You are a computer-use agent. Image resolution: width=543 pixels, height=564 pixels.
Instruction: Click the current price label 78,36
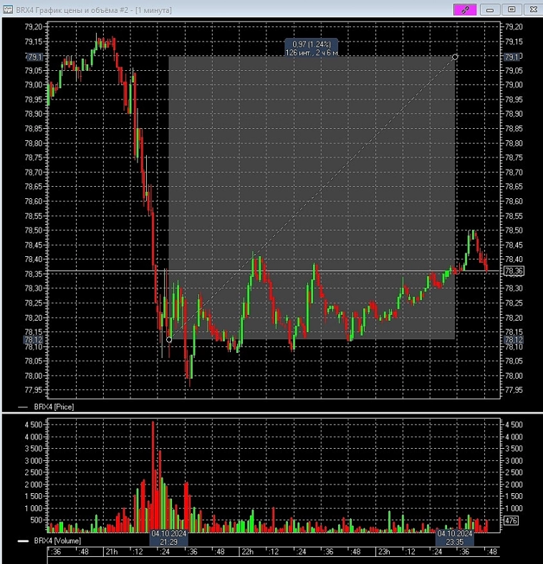tap(514, 271)
